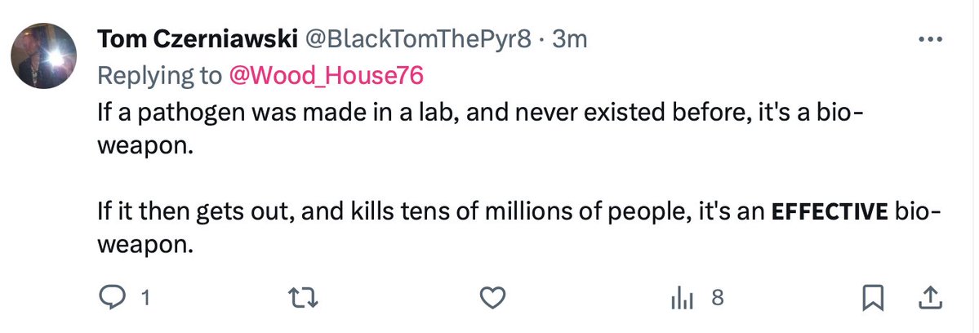Click the display name Tom Czerniawski
The width and height of the screenshot is (979, 333).
[197, 39]
